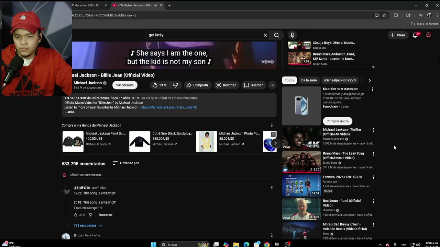Open File Explorer from the taskbar

(236, 245)
